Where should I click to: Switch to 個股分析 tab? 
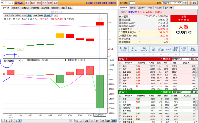click(55, 8)
